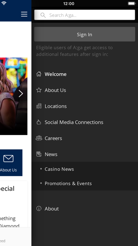Image resolution: width=138 pixels, height=246 pixels.
Task: Tap the 12:00 clock in status bar
Action: (x=69, y=4)
